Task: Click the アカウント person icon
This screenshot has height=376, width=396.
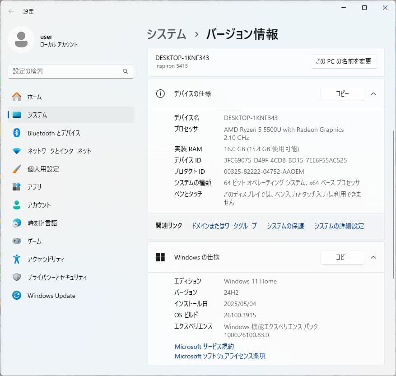Action: (x=17, y=205)
